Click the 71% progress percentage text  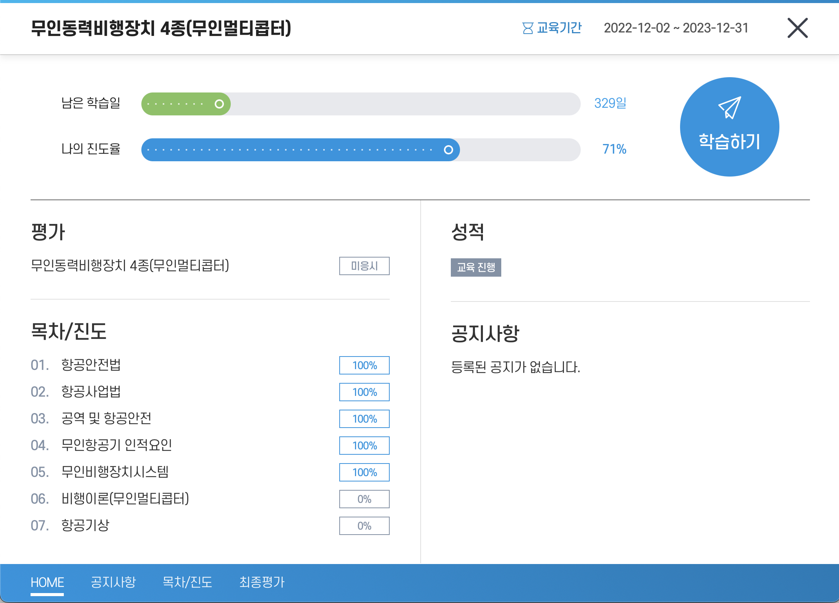point(614,149)
